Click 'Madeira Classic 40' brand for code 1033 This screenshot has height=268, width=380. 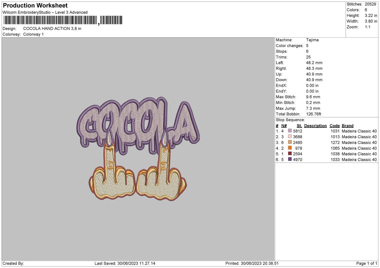pos(359,159)
